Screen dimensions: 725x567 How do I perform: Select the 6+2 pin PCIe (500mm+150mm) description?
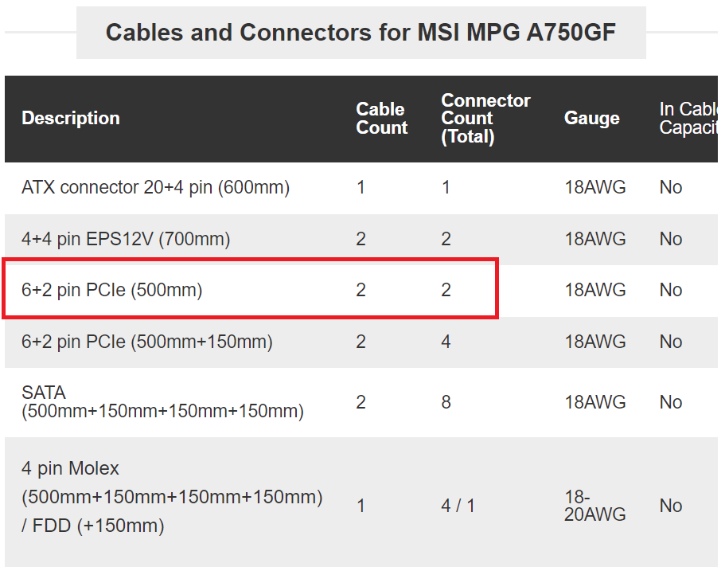click(x=147, y=342)
